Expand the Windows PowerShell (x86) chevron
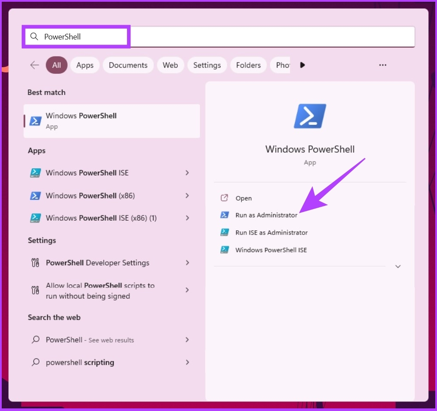 point(187,196)
